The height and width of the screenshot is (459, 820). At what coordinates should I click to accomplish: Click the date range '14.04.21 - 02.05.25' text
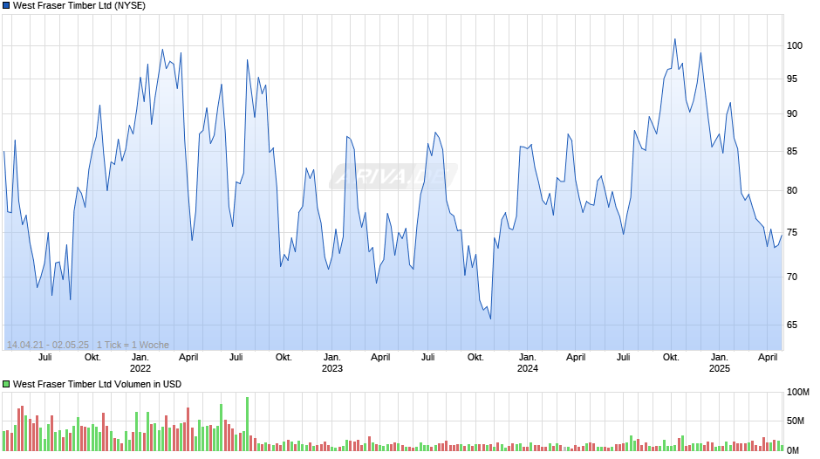[x=48, y=345]
